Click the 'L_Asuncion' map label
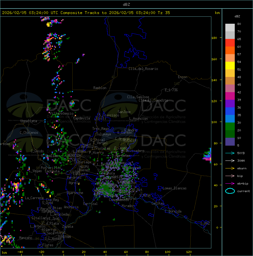Image resolution: width=253 pixels, height=256 pixels. [x=138, y=119]
